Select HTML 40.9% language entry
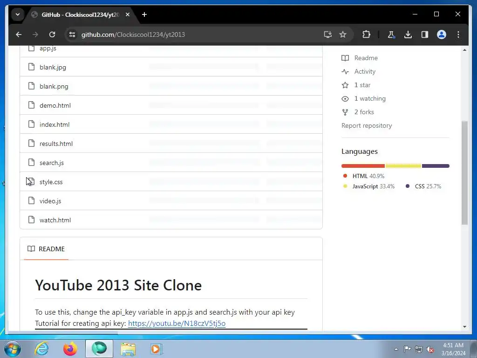477x358 pixels. [x=363, y=176]
